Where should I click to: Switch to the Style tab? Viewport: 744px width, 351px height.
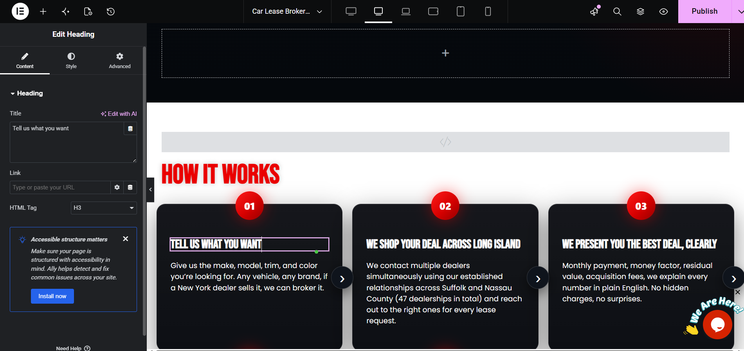pos(71,61)
